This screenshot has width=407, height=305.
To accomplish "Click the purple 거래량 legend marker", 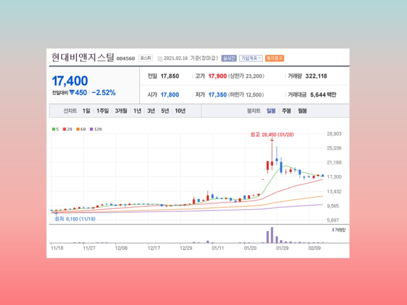I will (333, 230).
